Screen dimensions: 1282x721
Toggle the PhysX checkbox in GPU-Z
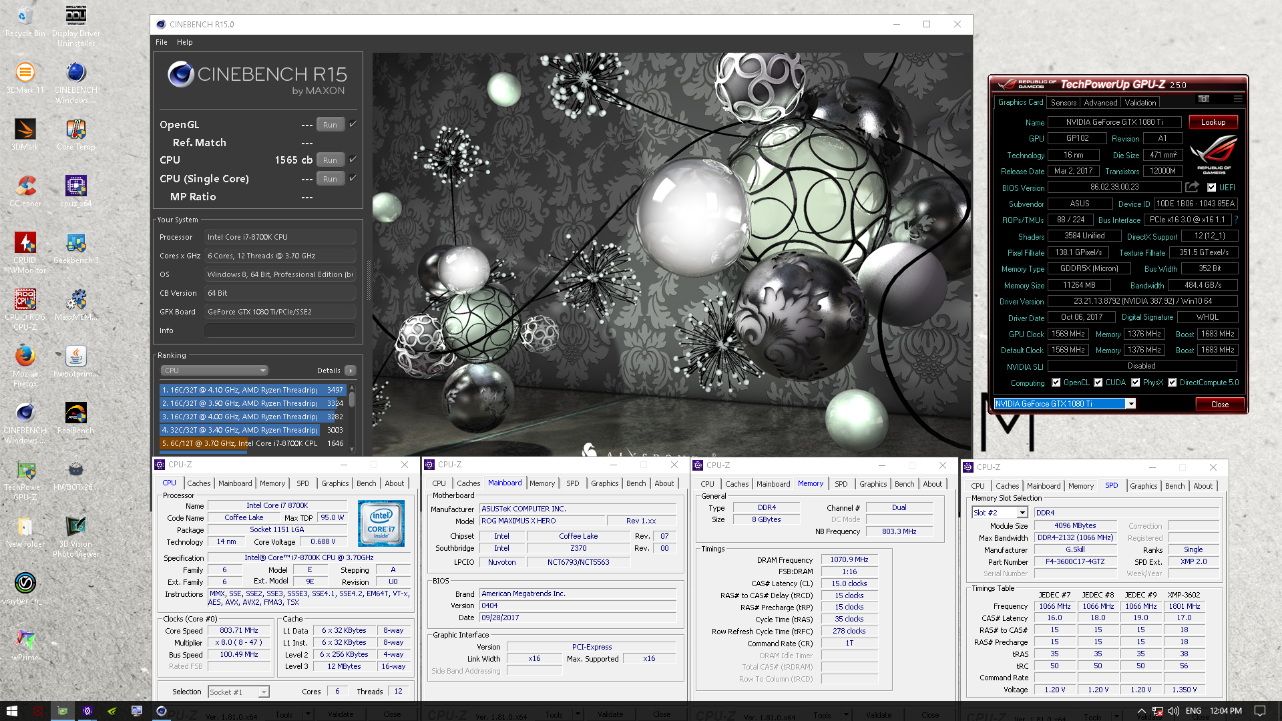click(x=1135, y=383)
